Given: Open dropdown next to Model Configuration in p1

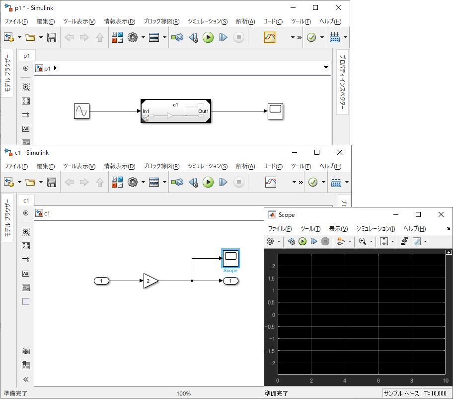Looking at the screenshot, I should (x=143, y=37).
